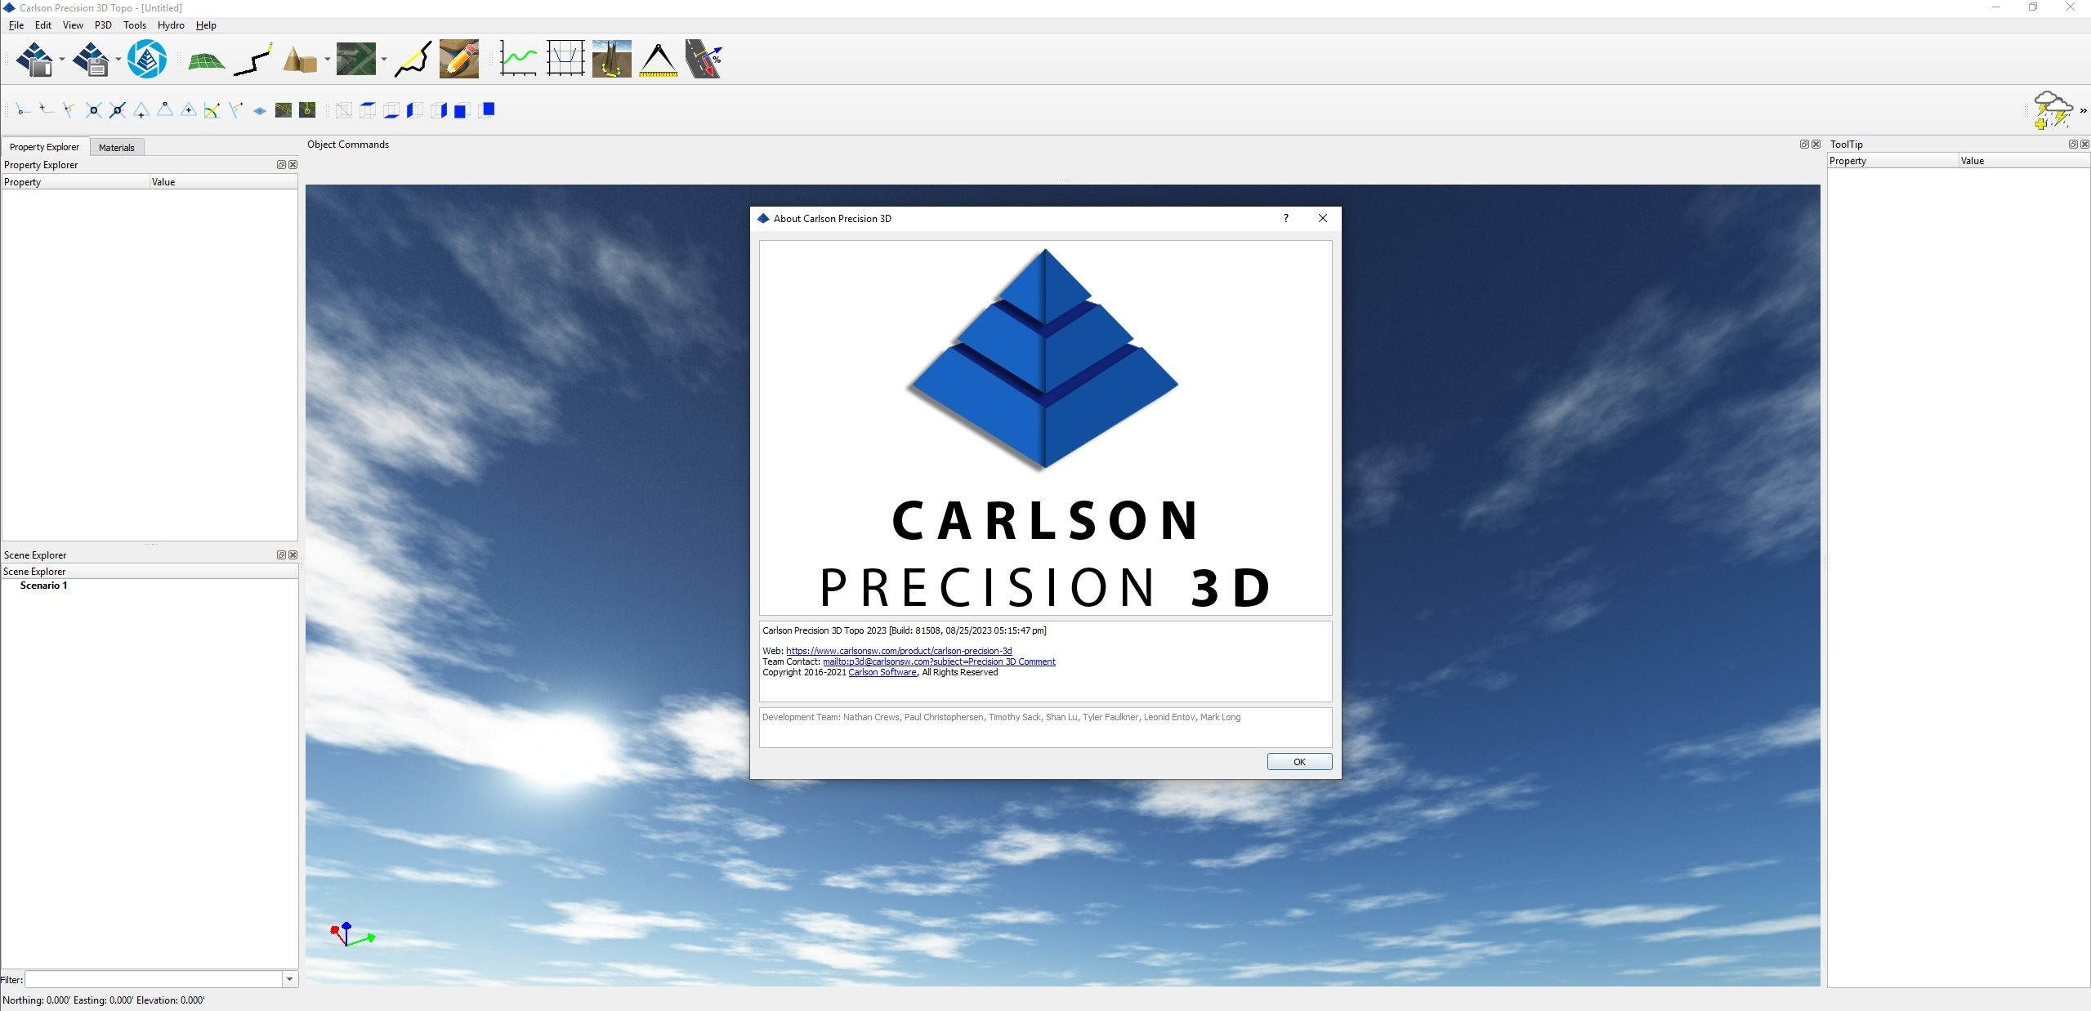The width and height of the screenshot is (2091, 1011).
Task: Toggle the blue diamond surface snap icon
Action: (260, 111)
